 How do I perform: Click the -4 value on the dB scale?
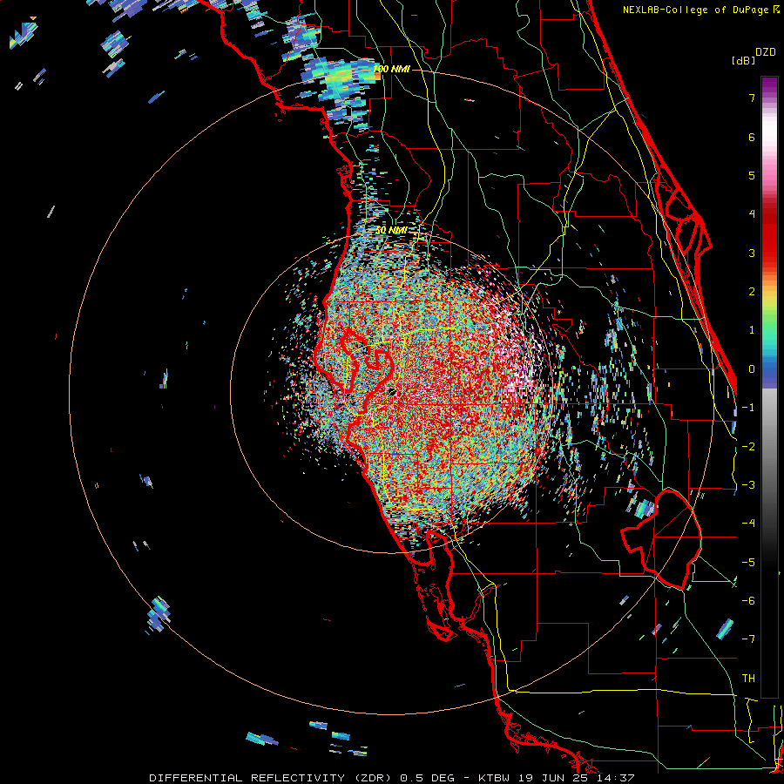(748, 524)
